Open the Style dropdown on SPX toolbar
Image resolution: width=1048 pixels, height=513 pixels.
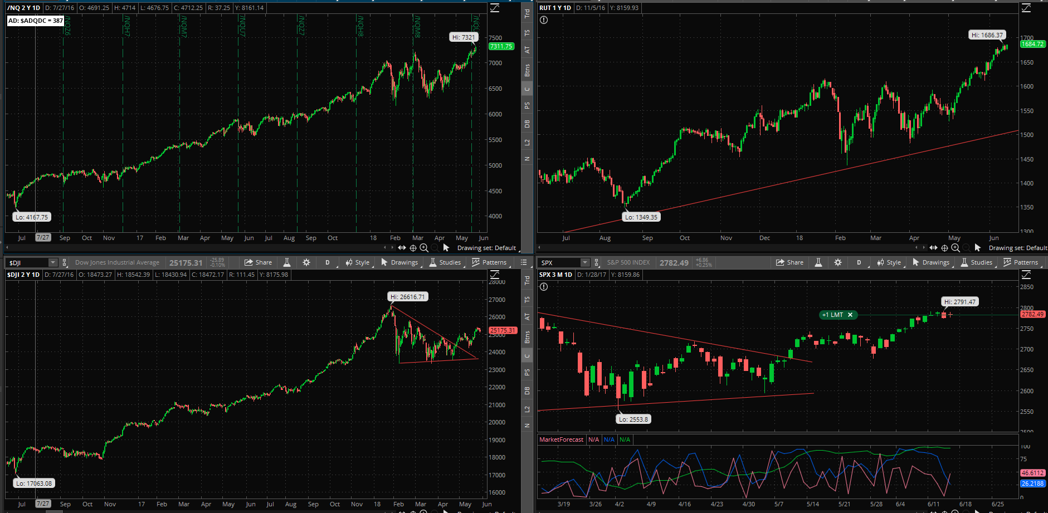[889, 262]
